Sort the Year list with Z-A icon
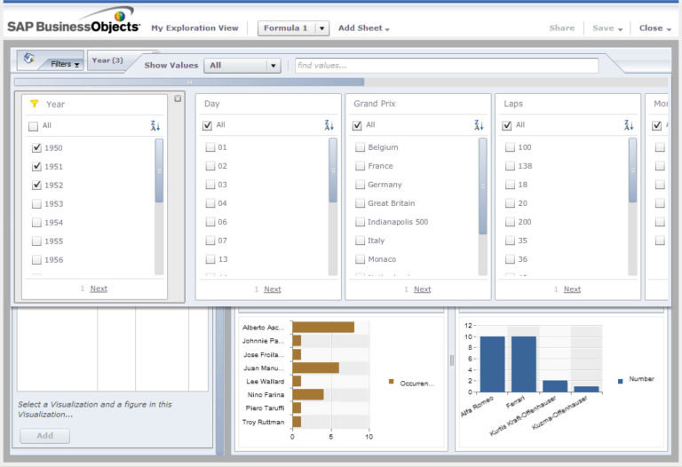Screen dimensions: 682x467 pyautogui.click(x=155, y=126)
